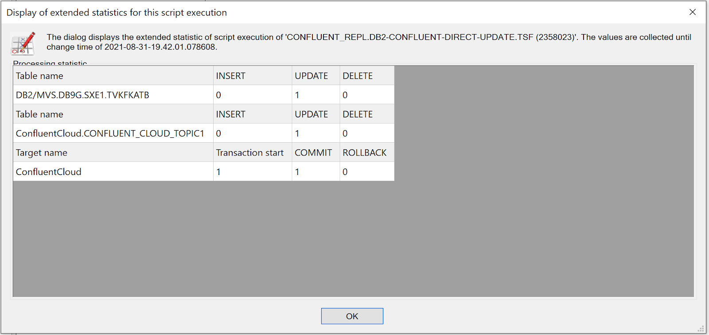Viewport: 709px width, 335px height.
Task: Click the COMMIT header cell
Action: coord(316,152)
